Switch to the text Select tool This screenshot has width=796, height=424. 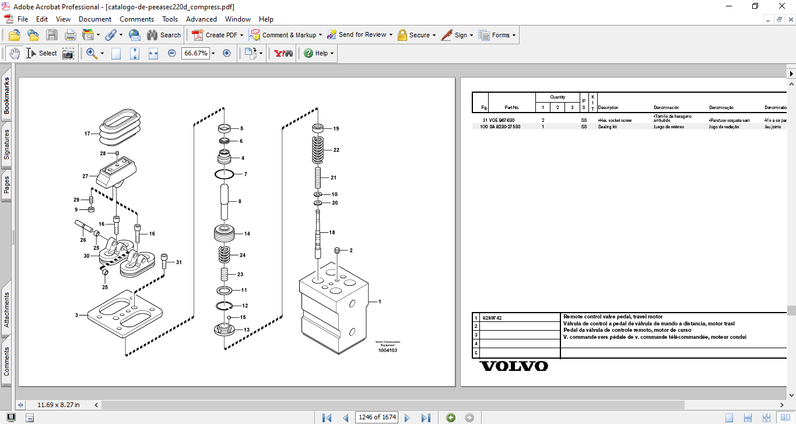pyautogui.click(x=41, y=54)
